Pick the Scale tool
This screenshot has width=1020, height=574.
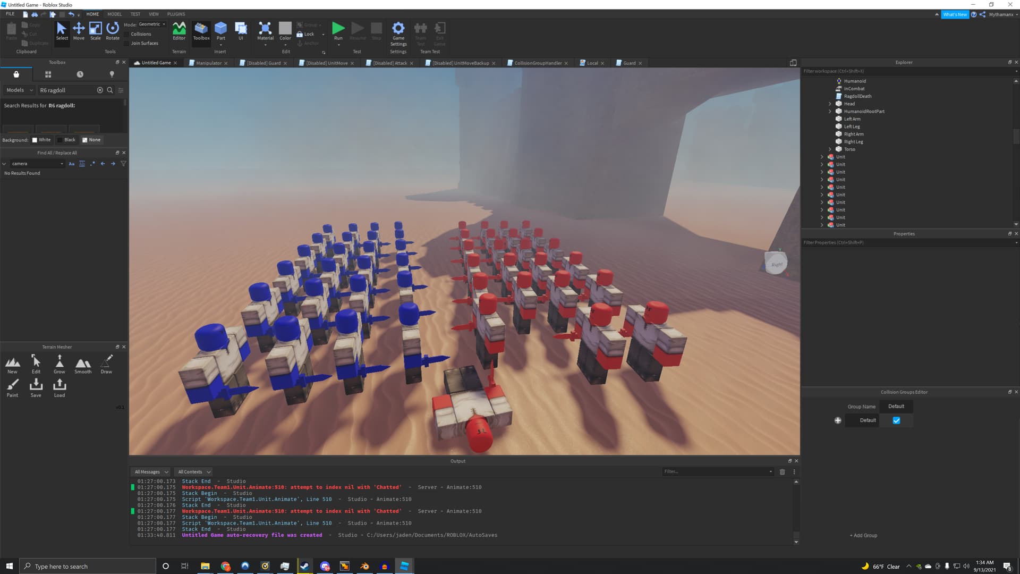[x=96, y=31]
